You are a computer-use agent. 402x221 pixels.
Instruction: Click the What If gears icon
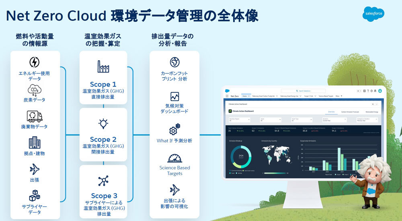[174, 129]
